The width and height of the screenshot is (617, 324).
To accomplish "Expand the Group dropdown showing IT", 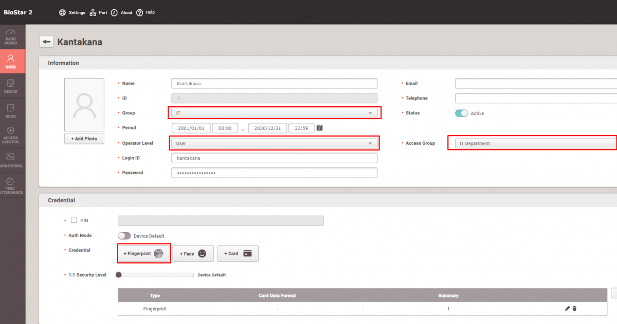I will tap(275, 113).
